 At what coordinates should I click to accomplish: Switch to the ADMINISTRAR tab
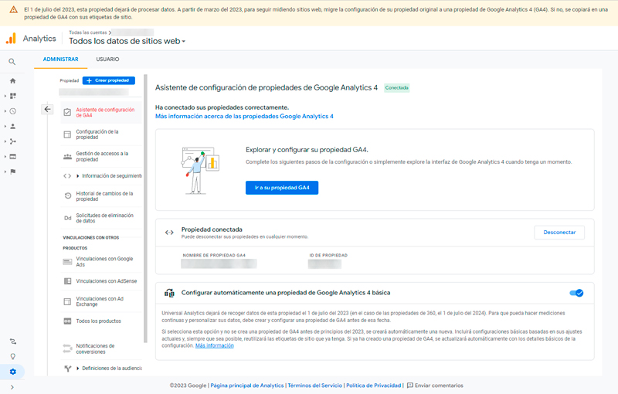click(x=61, y=59)
